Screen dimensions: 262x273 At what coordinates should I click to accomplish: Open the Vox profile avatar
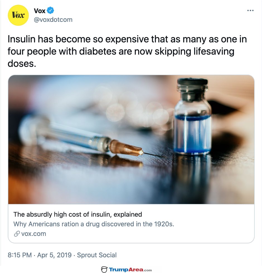(18, 15)
